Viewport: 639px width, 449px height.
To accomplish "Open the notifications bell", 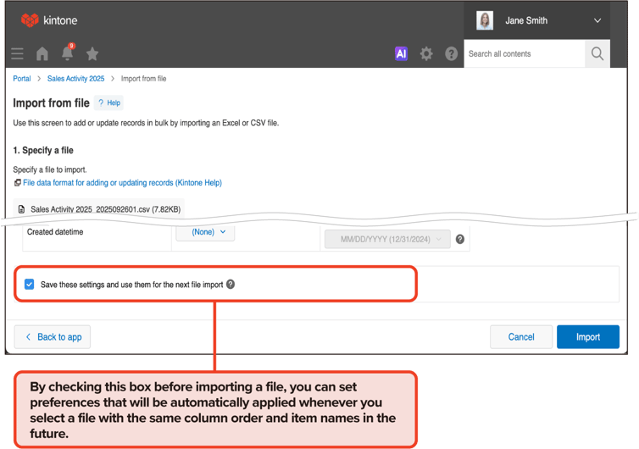I will [67, 53].
